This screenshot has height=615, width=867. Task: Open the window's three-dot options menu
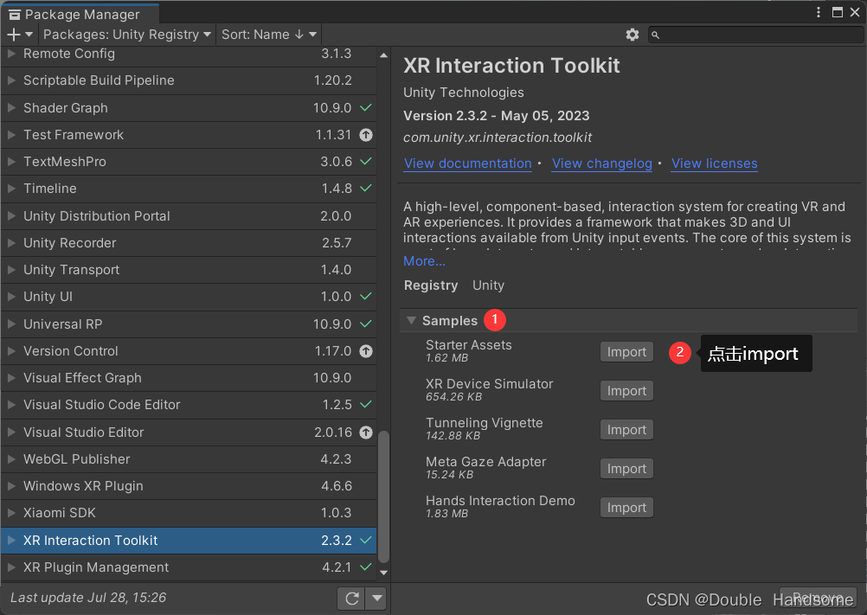[x=819, y=13]
